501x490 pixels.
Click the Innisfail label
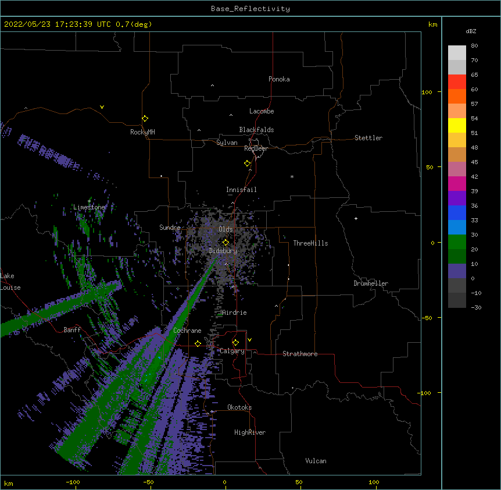[x=241, y=190]
